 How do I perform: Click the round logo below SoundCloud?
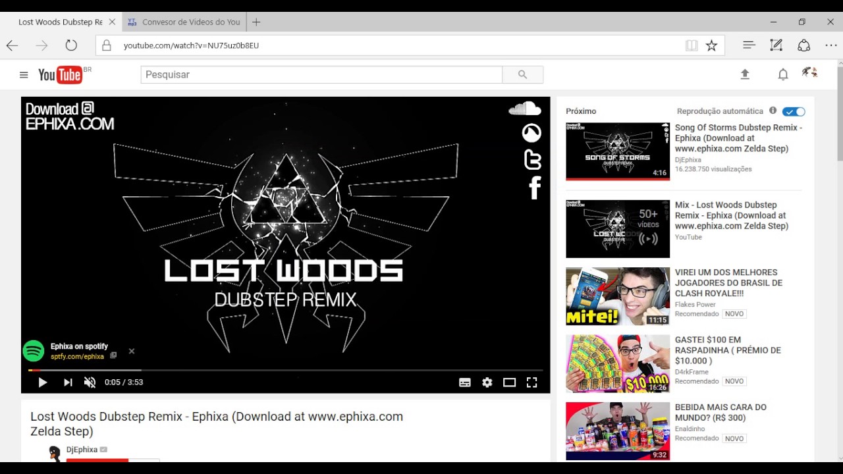[531, 133]
